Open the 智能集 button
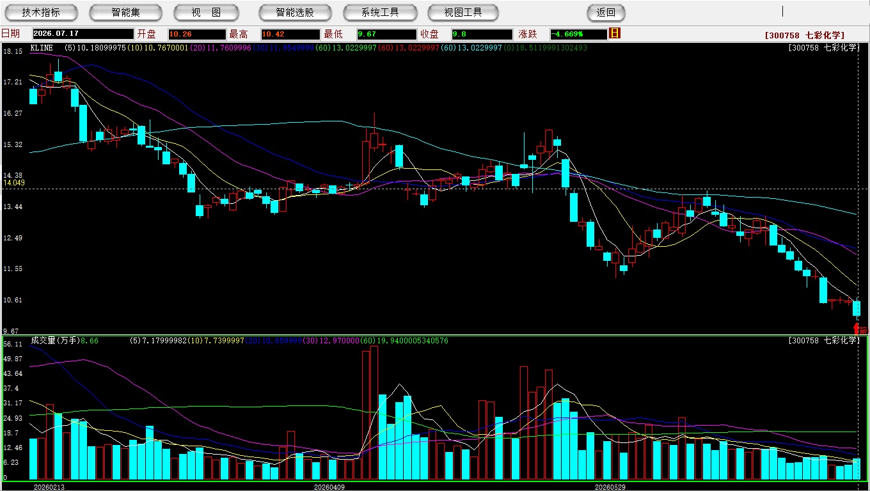This screenshot has width=870, height=491. 125,12
